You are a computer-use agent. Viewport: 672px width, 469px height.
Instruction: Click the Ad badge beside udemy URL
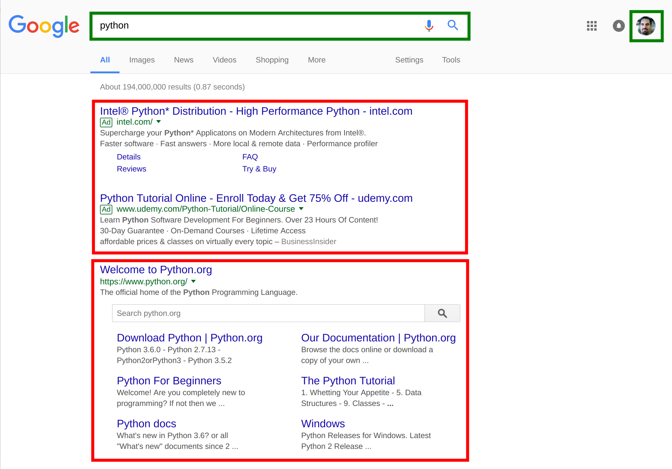106,209
